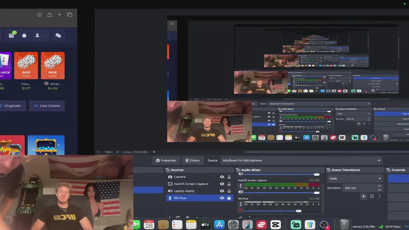Show the browser tab overview icon
409x230 pixels.
(70, 15)
